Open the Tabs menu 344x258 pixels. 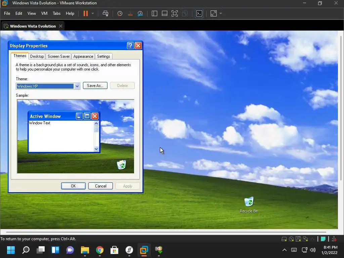pos(56,13)
